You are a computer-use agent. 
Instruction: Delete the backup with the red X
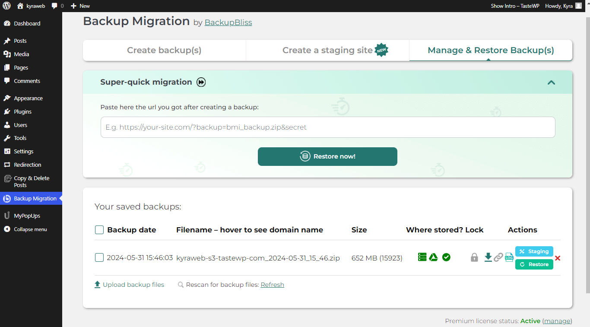click(x=558, y=258)
